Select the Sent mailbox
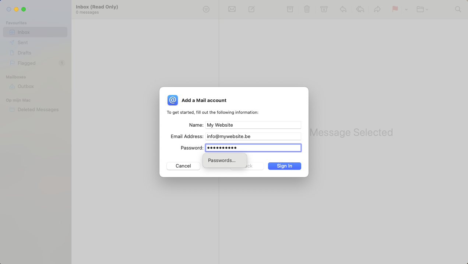Image resolution: width=468 pixels, height=264 pixels. tap(22, 42)
